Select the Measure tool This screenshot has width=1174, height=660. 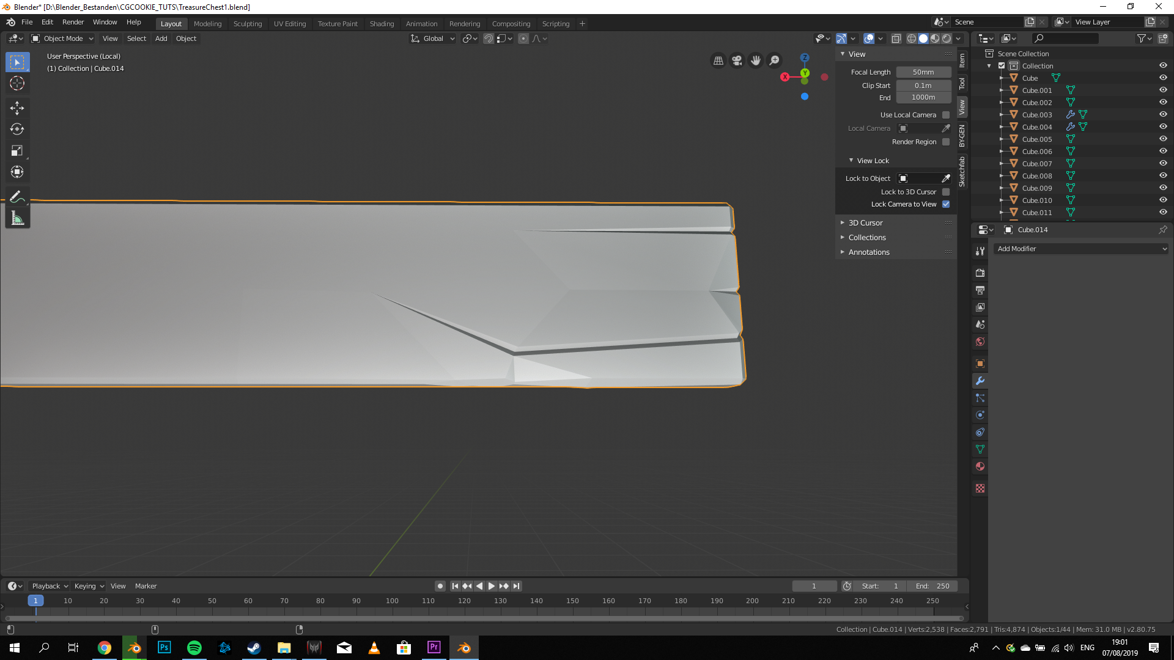(17, 218)
